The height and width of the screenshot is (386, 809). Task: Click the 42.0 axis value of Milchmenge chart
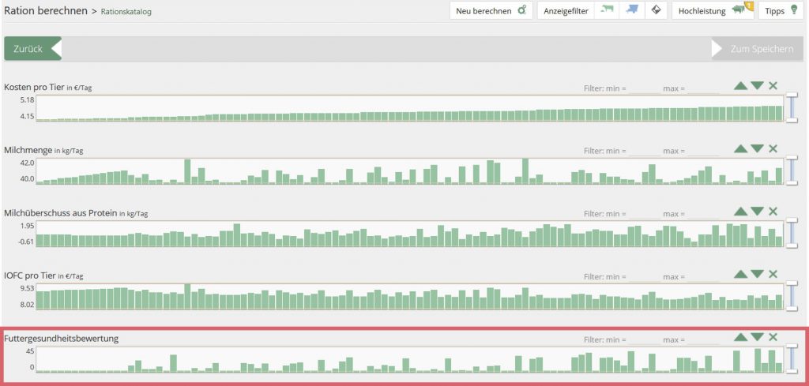[28, 163]
